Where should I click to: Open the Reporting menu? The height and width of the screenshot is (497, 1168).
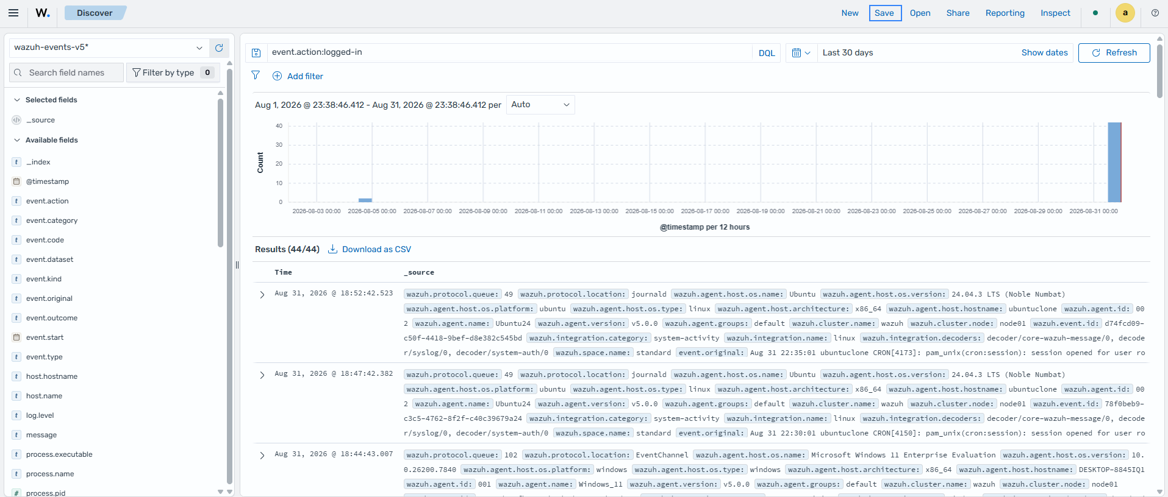tap(1005, 13)
